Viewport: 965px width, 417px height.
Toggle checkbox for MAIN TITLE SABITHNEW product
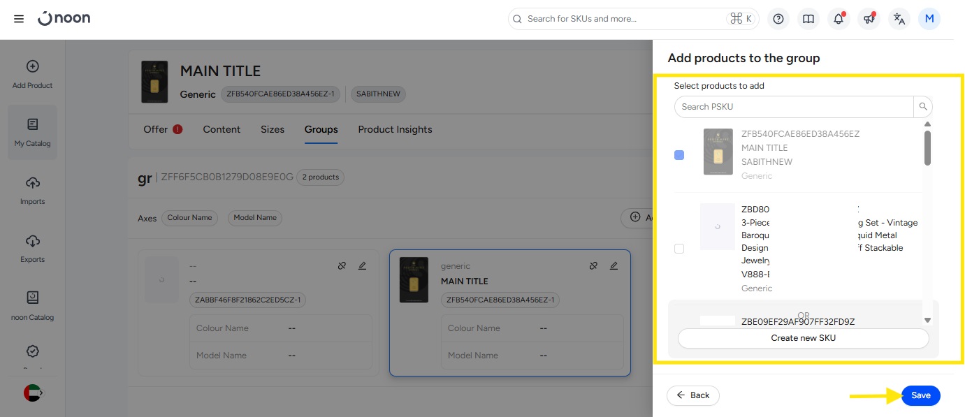679,155
